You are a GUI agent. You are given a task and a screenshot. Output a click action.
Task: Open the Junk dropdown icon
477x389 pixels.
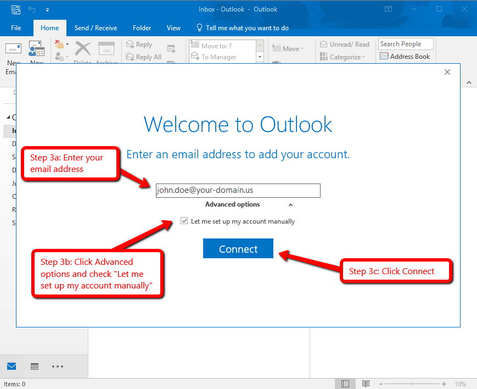pyautogui.click(x=61, y=57)
